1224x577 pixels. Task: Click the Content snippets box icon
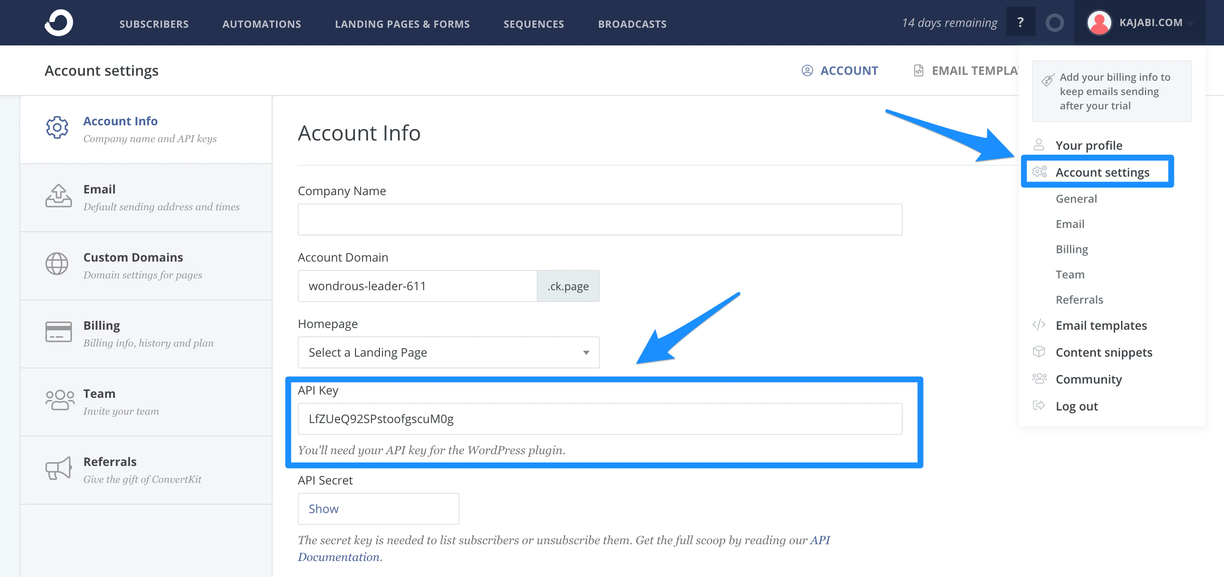(x=1039, y=352)
